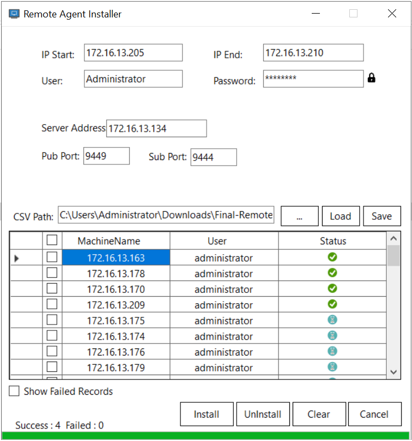The image size is (412, 441).
Task: Click pending hourglass icon for 172.16.13.179
Action: (x=332, y=367)
